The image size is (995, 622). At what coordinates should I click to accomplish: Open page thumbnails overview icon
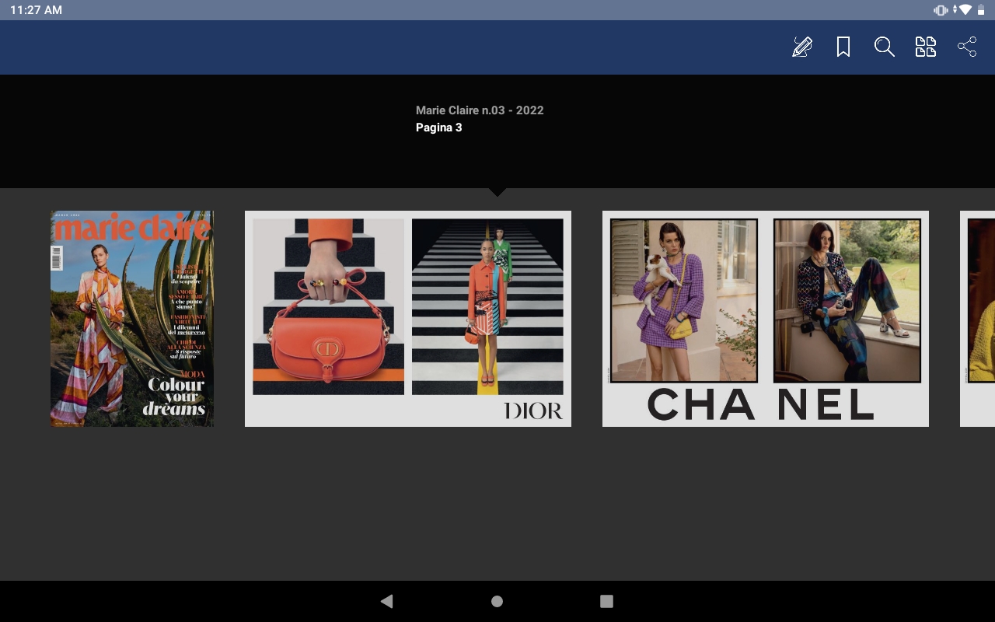point(926,47)
